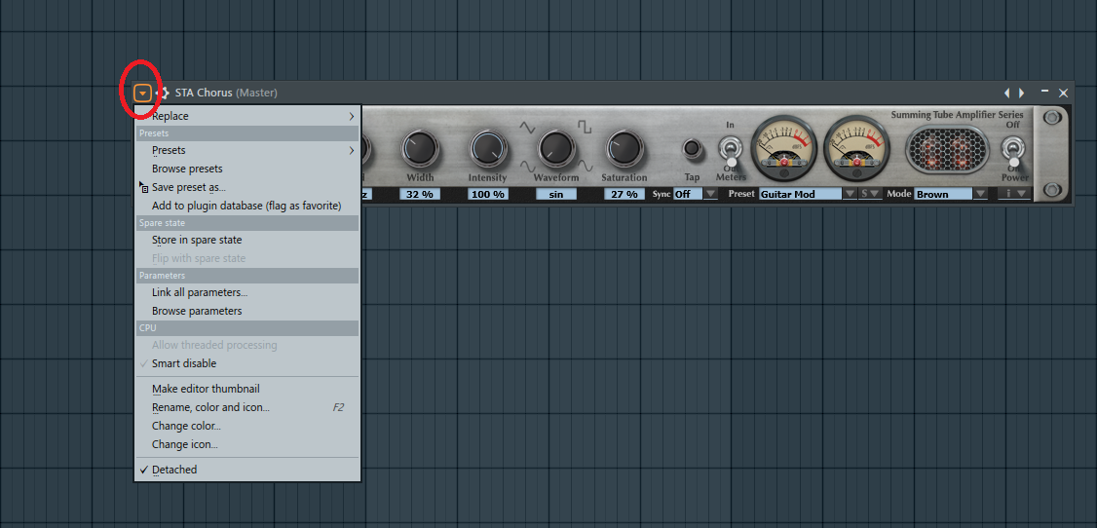Select Change color... entry
The image size is (1097, 528).
(247, 426)
